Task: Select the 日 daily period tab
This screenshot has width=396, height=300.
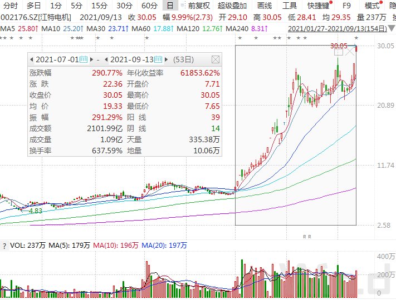Action: pos(170,6)
